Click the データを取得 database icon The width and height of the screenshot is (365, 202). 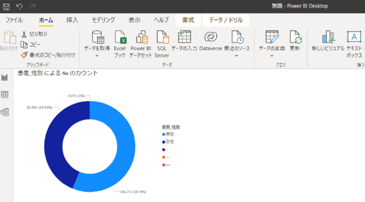pos(98,37)
